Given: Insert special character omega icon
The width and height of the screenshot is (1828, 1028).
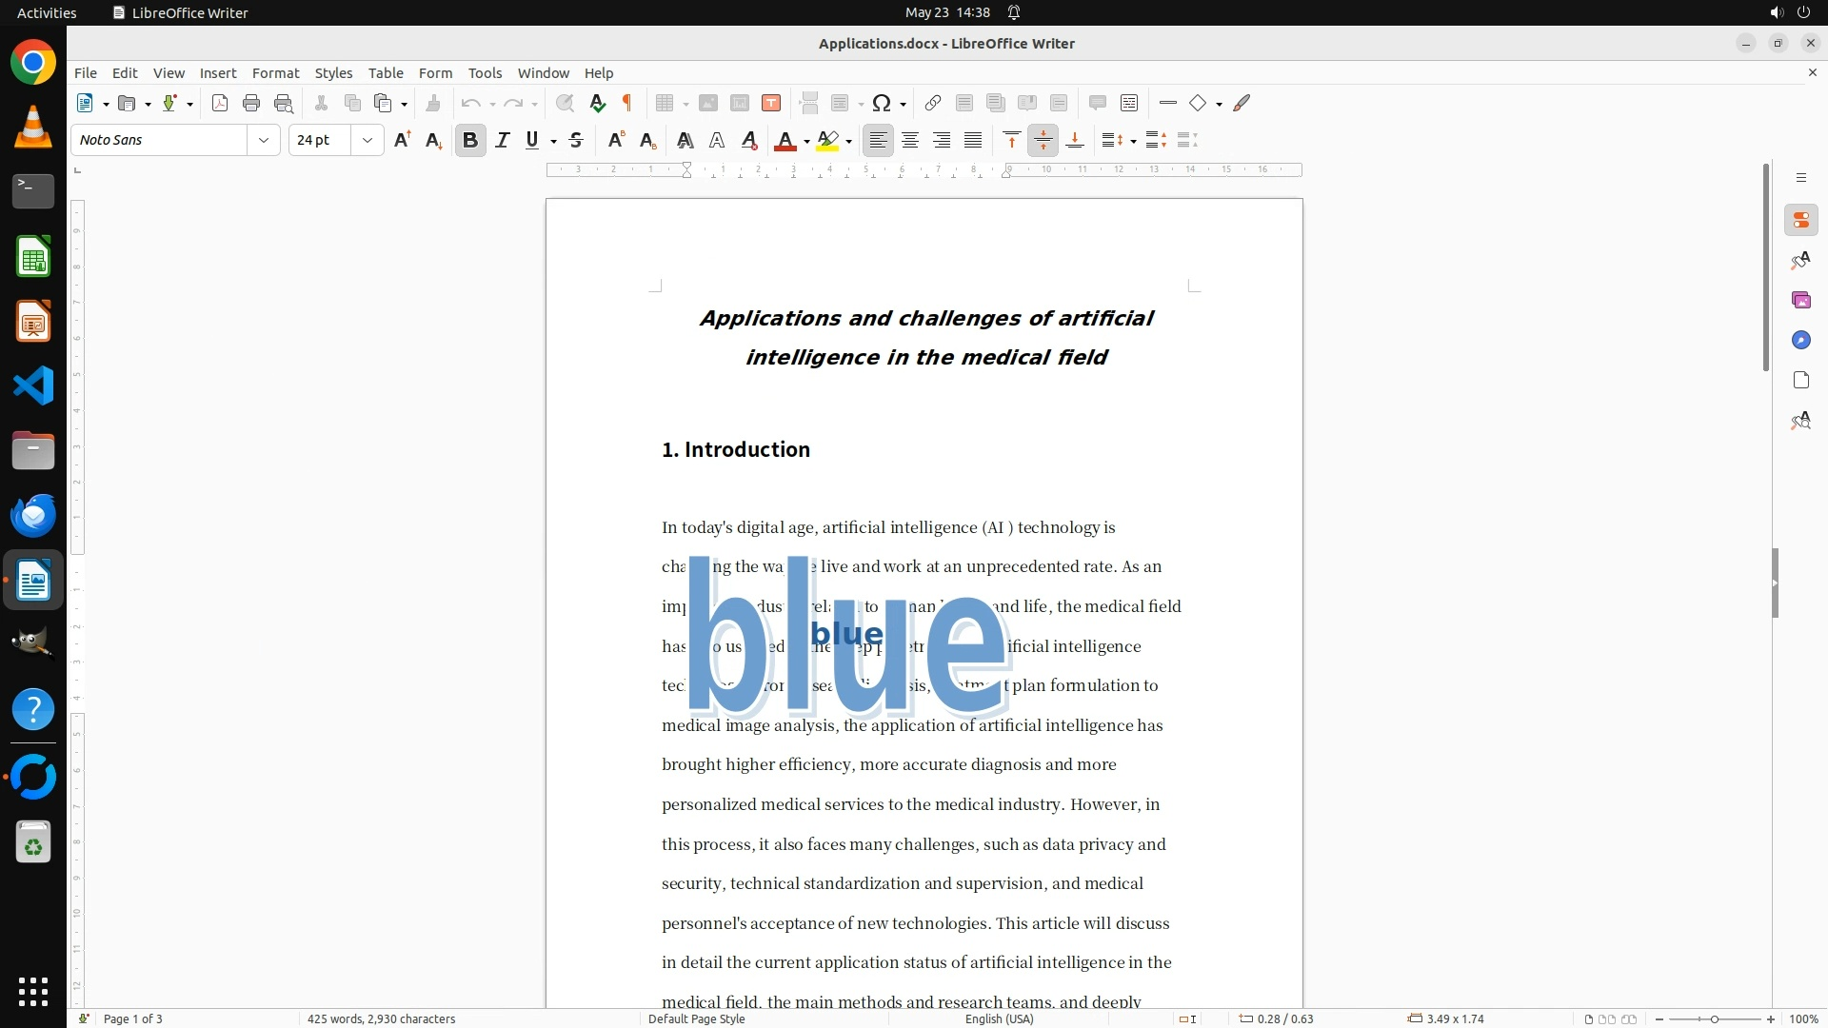Looking at the screenshot, I should click(x=882, y=103).
